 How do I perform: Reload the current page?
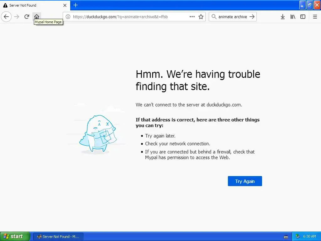pyautogui.click(x=27, y=17)
